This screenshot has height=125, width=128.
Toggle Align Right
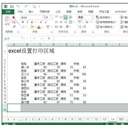[x=66, y=22]
